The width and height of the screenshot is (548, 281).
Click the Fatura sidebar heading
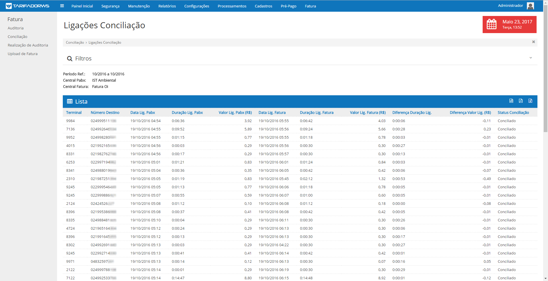[x=15, y=19]
